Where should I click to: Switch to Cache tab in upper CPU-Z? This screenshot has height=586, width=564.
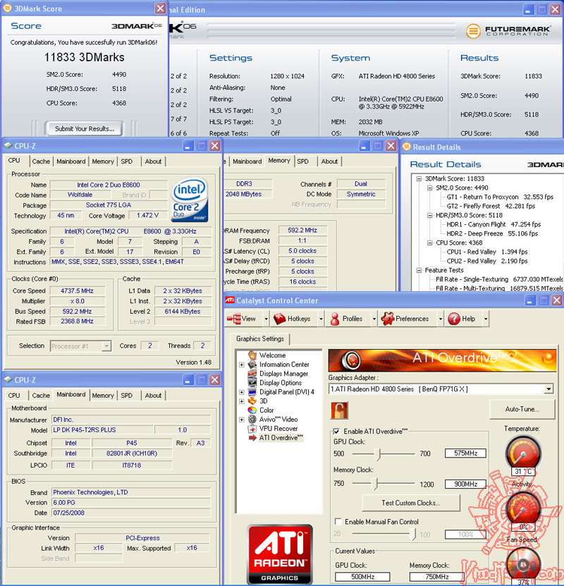point(41,161)
